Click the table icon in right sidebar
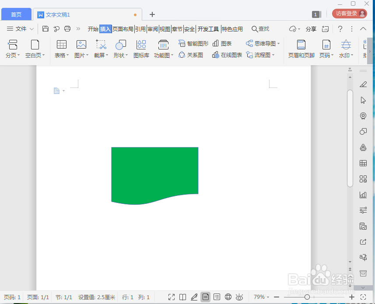The width and height of the screenshot is (375, 304). 363,163
